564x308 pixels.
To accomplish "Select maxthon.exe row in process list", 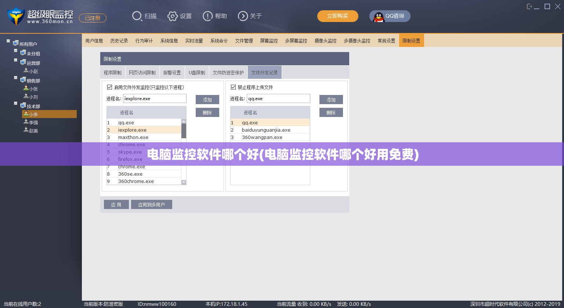I will (x=144, y=137).
